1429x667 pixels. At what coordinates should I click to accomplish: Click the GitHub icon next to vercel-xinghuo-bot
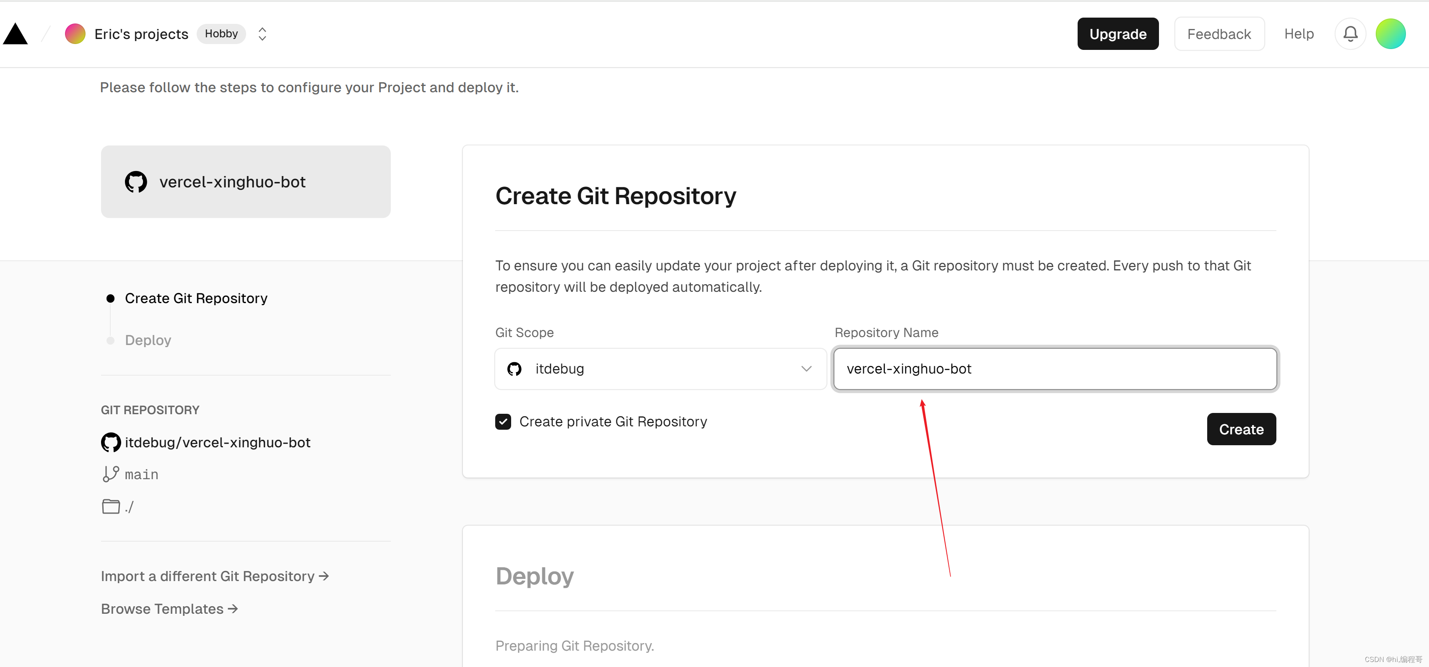[136, 182]
